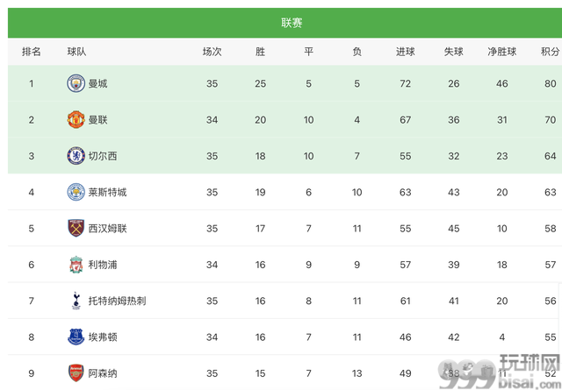This screenshot has width=562, height=390.
Task: Click the 净胜球 column header
Action: (x=501, y=52)
